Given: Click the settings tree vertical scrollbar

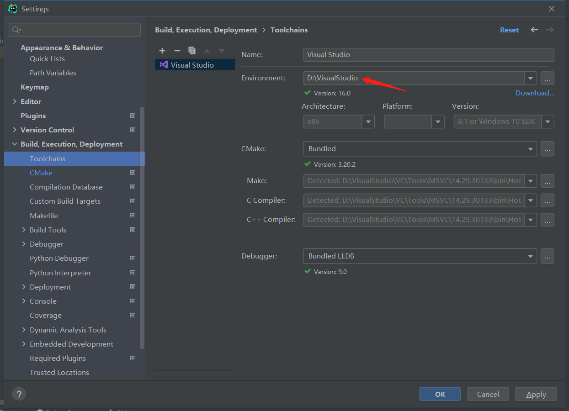Looking at the screenshot, I should click(142, 227).
